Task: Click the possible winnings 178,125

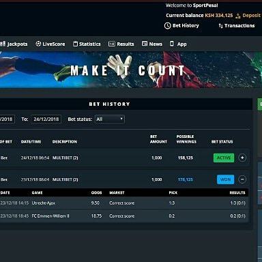Action: [x=186, y=179]
